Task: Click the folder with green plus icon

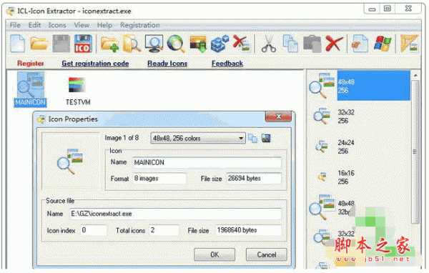Action: pos(109,44)
